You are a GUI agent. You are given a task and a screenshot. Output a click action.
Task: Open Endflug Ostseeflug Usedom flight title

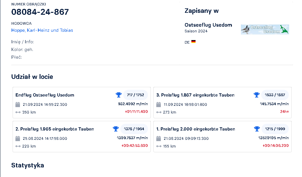point(45,95)
